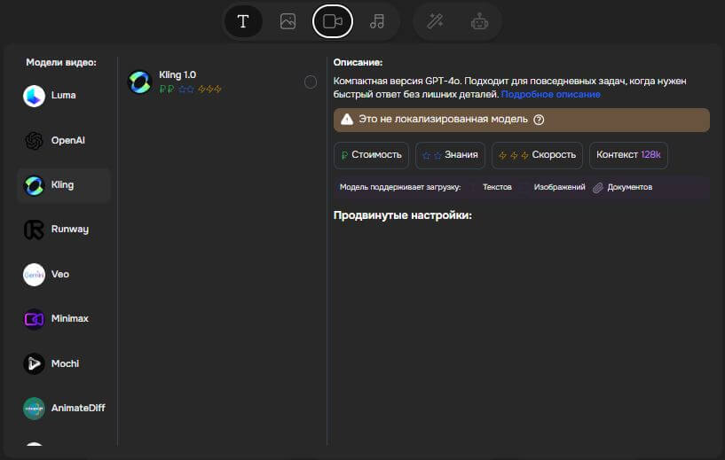
Task: Click the video camera mode icon
Action: click(333, 22)
